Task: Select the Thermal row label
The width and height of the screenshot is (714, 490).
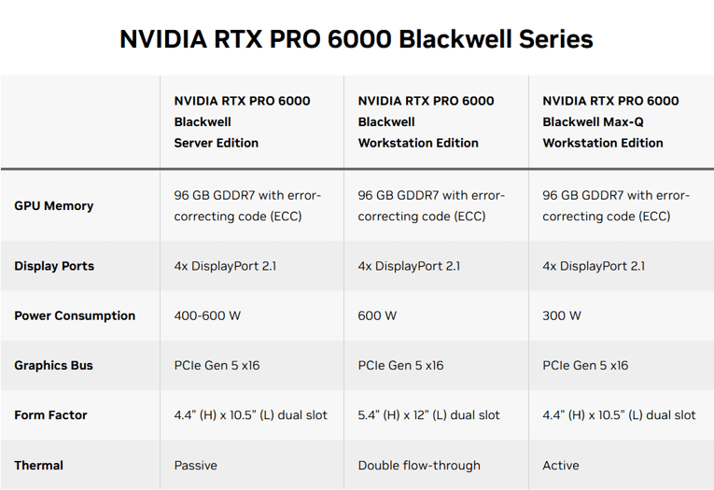Action: coord(38,465)
